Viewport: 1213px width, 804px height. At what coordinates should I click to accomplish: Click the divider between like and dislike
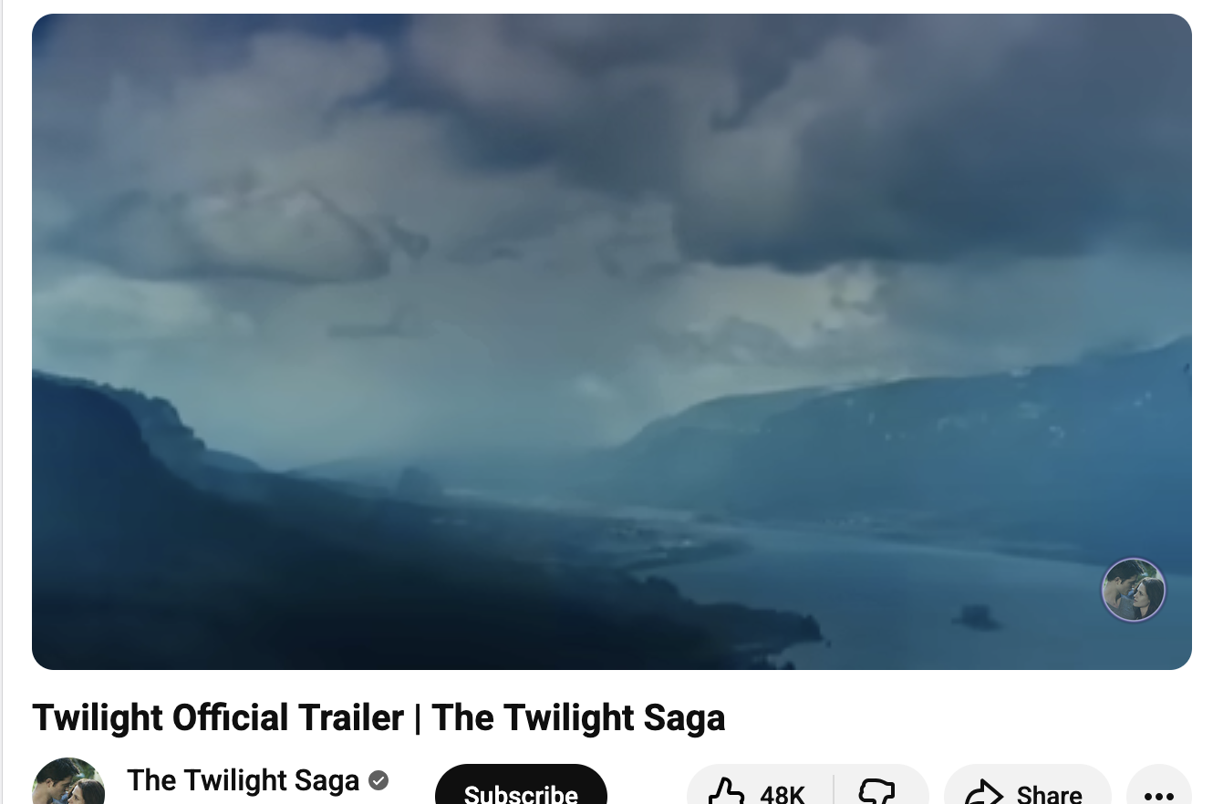coord(834,789)
